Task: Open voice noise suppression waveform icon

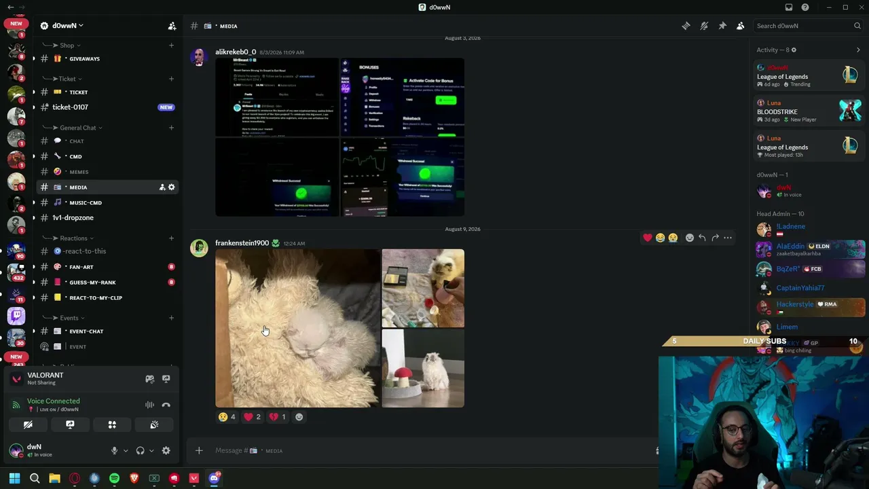Action: [x=149, y=405]
